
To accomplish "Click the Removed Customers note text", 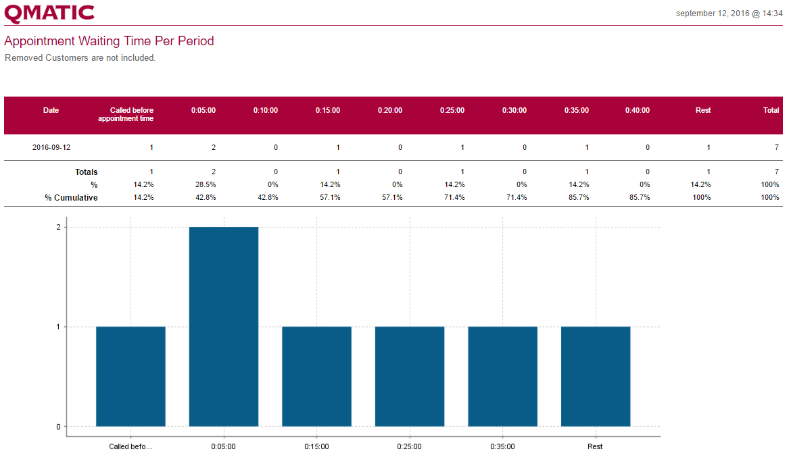I will [80, 58].
